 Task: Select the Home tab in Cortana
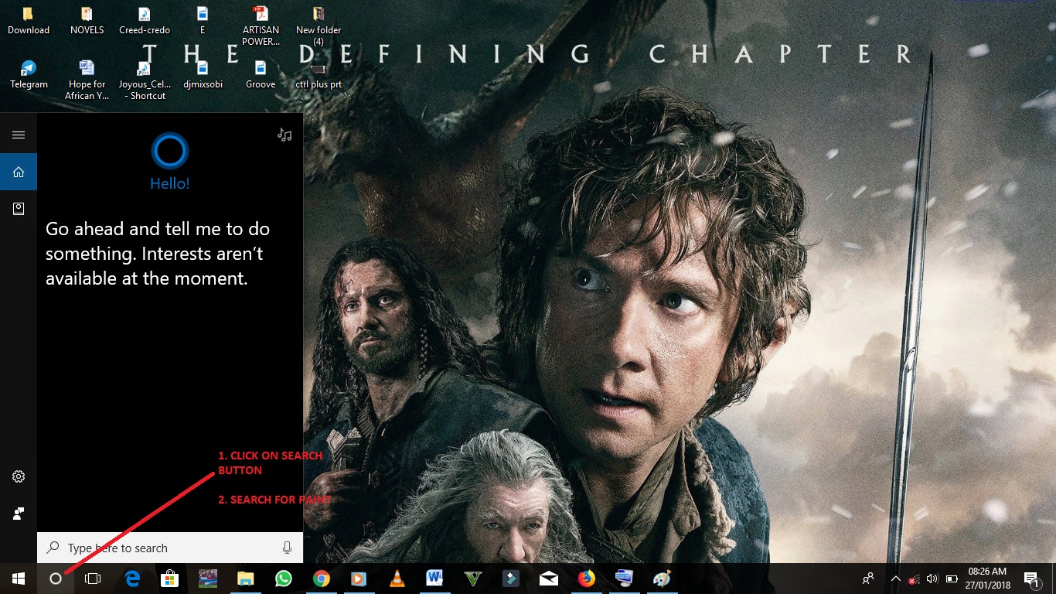coord(19,172)
